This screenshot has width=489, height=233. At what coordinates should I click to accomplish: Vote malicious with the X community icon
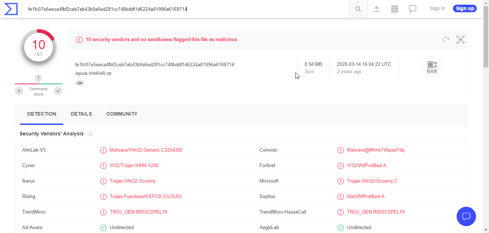(19, 91)
